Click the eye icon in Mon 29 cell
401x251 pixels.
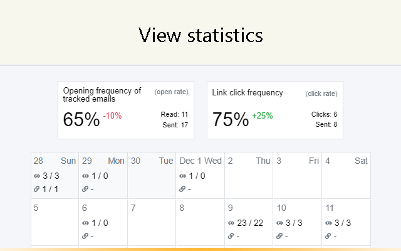[x=85, y=176]
